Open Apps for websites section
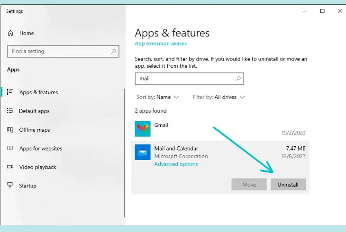346x232 pixels. 41,148
